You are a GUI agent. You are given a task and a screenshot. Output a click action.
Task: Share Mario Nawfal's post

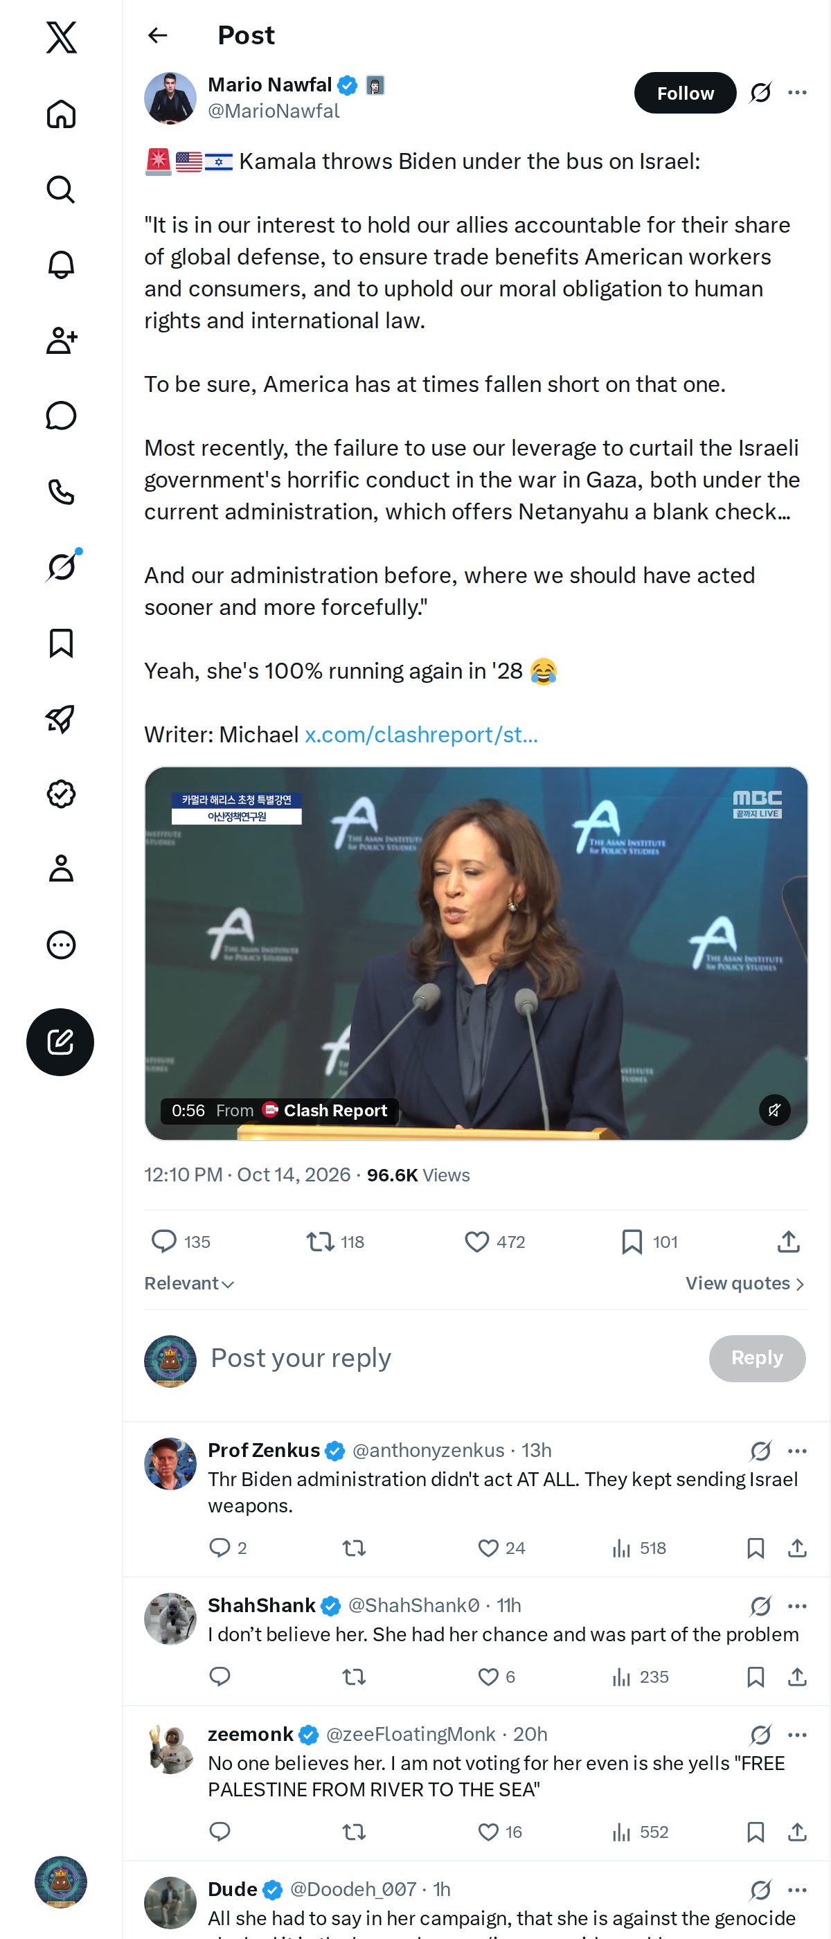pos(788,1241)
